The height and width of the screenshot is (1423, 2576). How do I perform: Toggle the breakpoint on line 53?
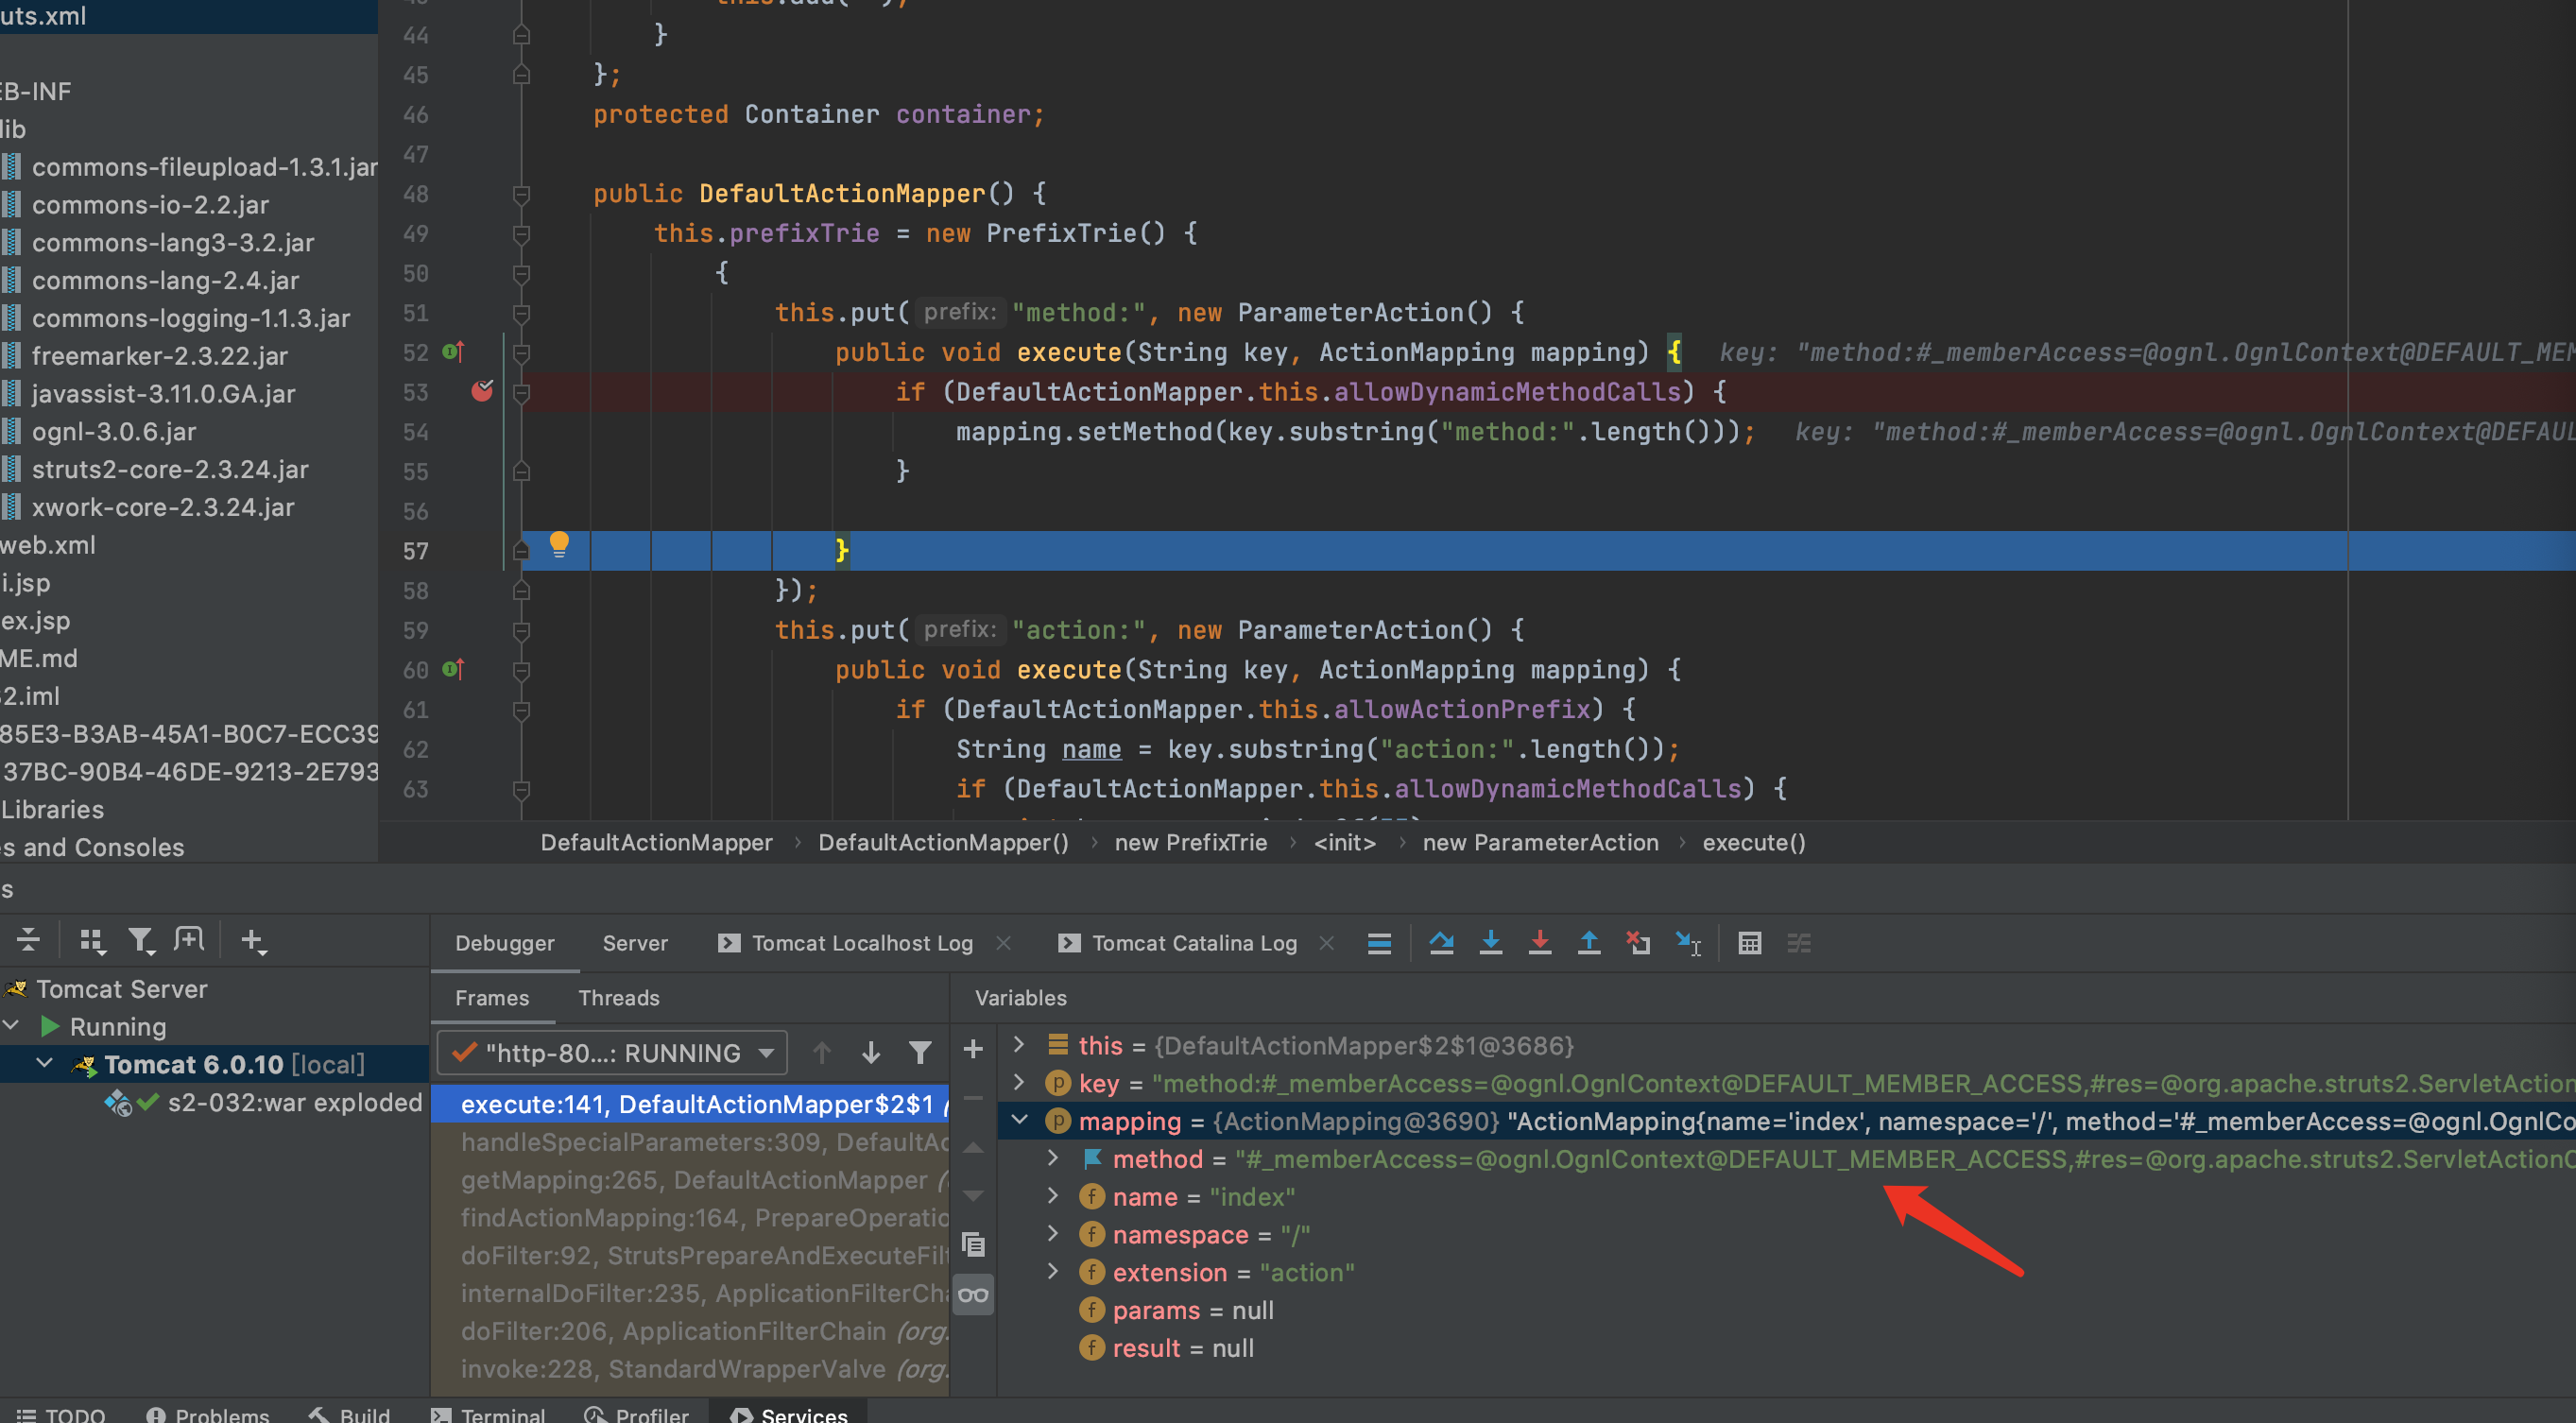click(482, 391)
